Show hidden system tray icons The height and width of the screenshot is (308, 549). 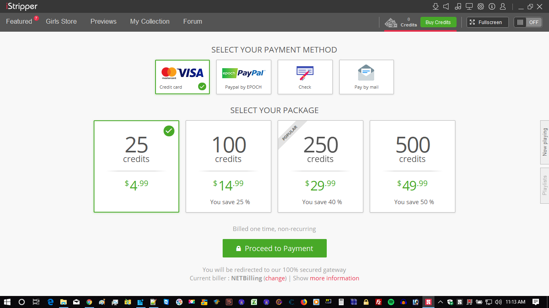[440, 302]
